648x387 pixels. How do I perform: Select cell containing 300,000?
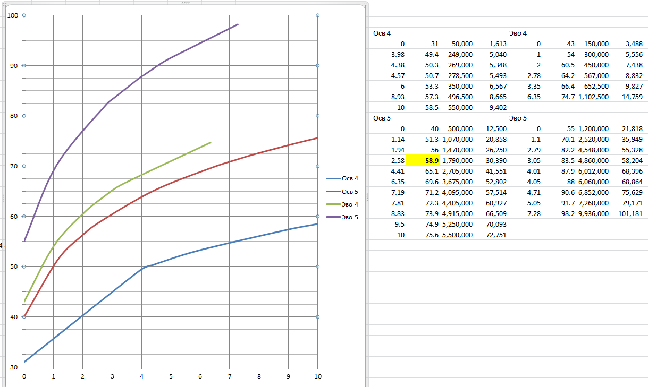tap(593, 54)
